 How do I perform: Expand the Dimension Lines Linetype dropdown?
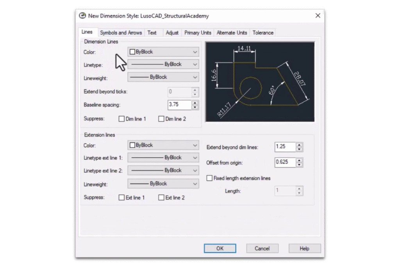(x=163, y=65)
